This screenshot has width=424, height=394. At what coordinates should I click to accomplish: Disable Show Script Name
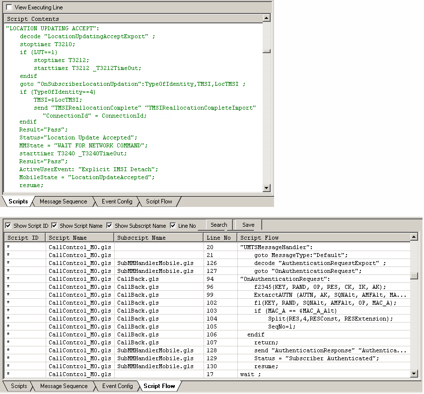click(55, 225)
